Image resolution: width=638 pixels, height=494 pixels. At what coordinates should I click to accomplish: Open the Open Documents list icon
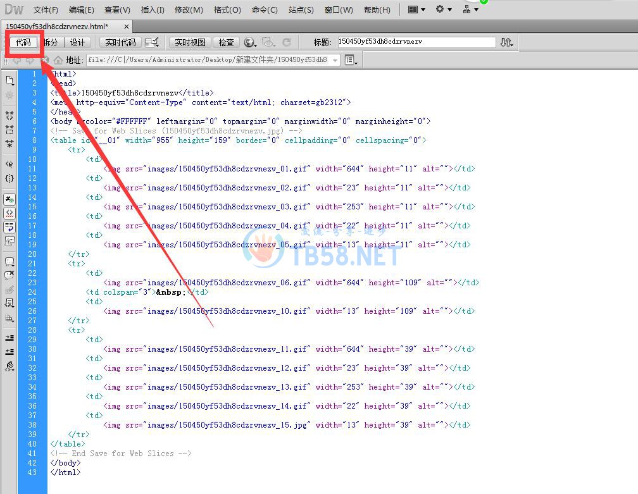click(x=9, y=80)
